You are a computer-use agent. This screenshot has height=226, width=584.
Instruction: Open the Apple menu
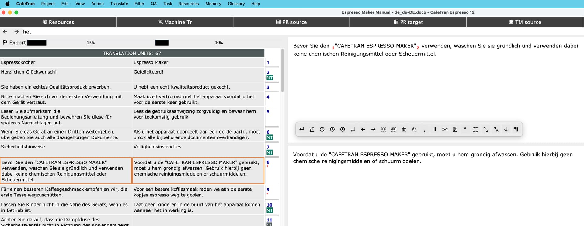point(8,4)
